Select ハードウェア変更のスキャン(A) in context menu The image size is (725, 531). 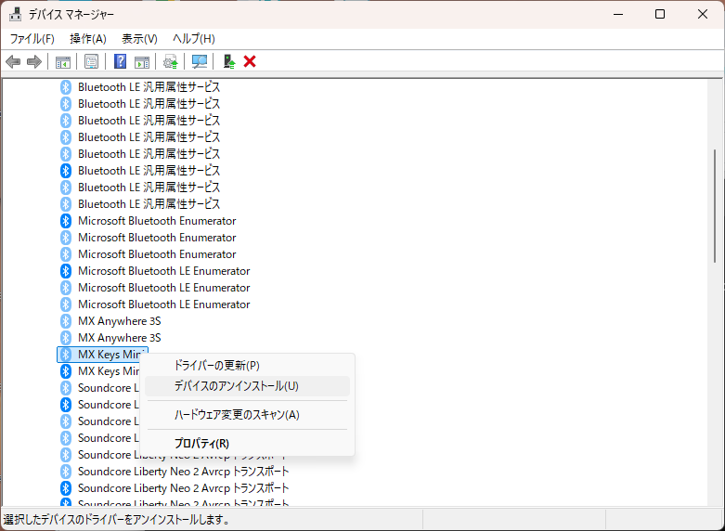click(x=247, y=414)
